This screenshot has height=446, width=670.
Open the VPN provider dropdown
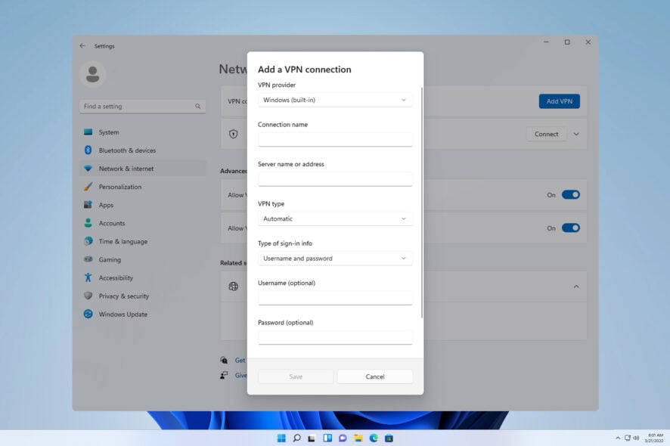click(x=335, y=99)
